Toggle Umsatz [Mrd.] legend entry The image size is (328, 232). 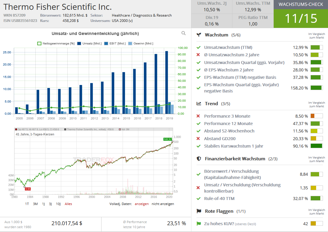pyautogui.click(x=89, y=44)
